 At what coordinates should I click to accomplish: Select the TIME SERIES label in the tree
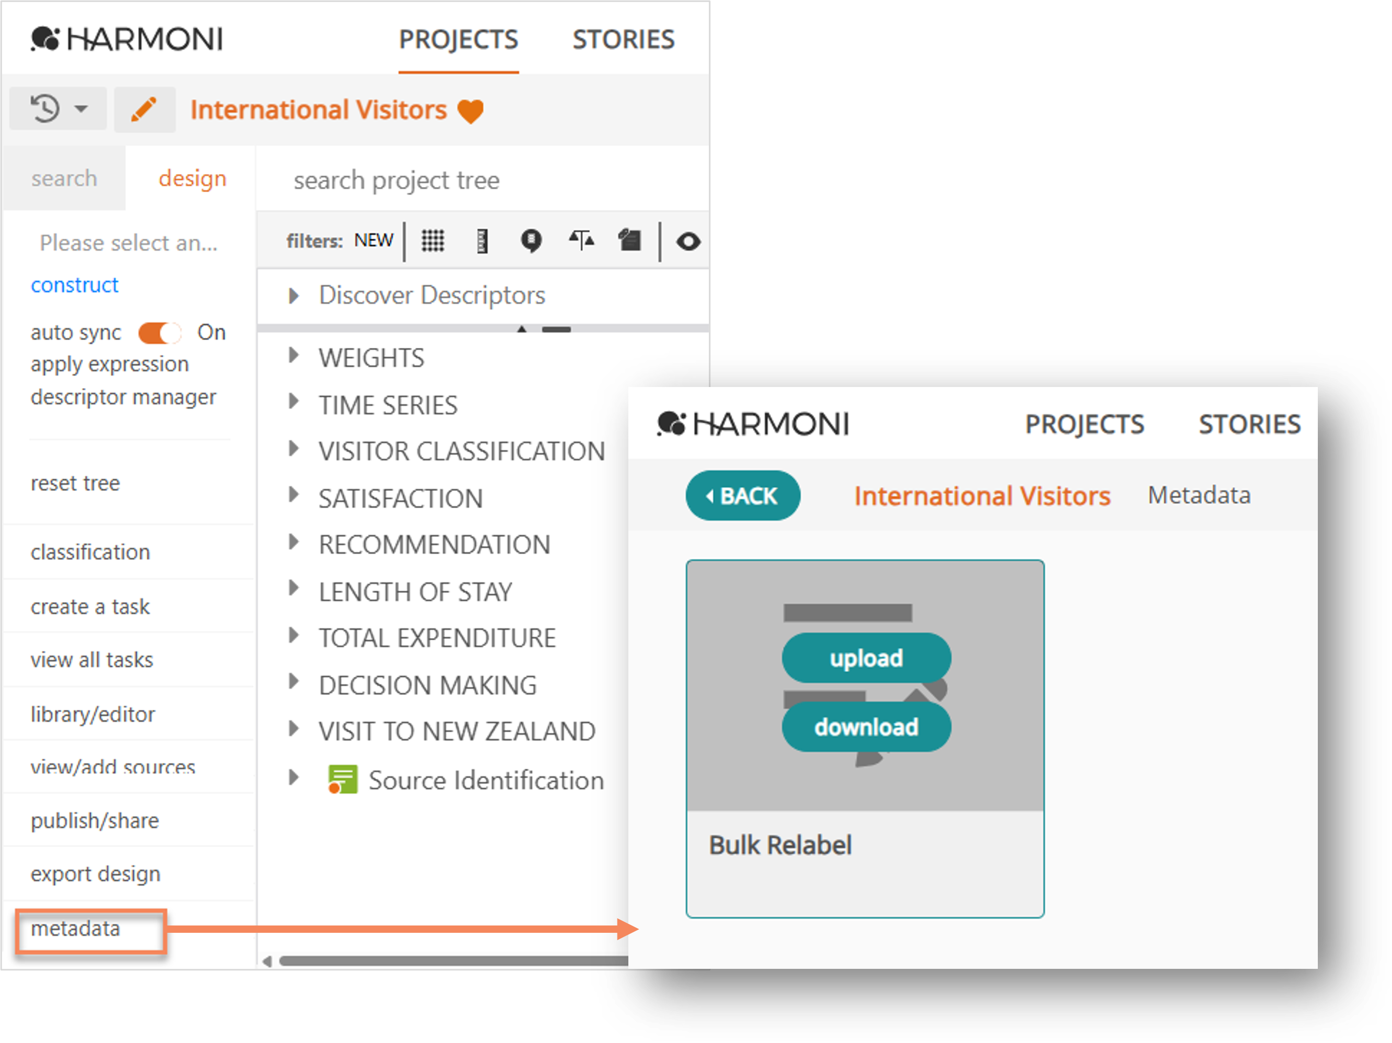click(388, 405)
